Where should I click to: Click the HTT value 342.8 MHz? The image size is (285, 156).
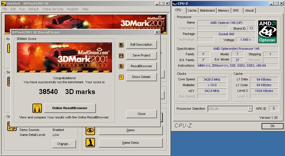pos(212,91)
